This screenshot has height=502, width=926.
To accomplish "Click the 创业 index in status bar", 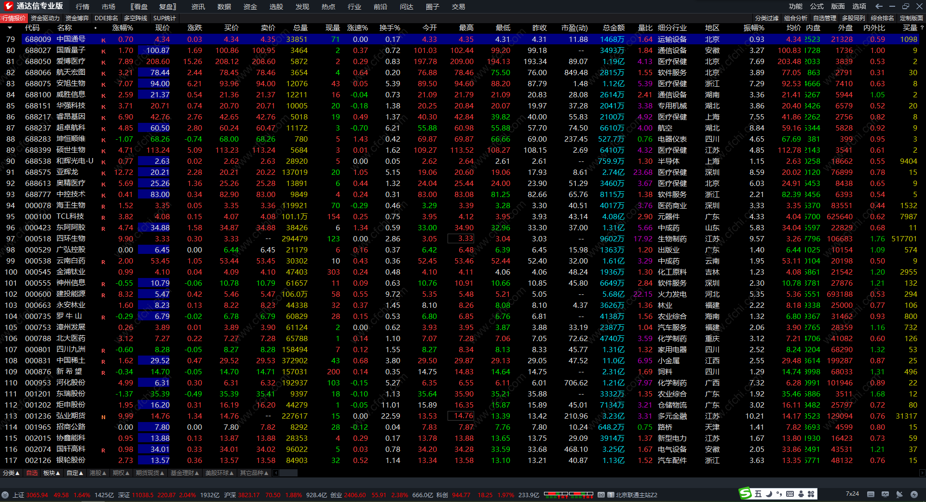I will tap(336, 495).
